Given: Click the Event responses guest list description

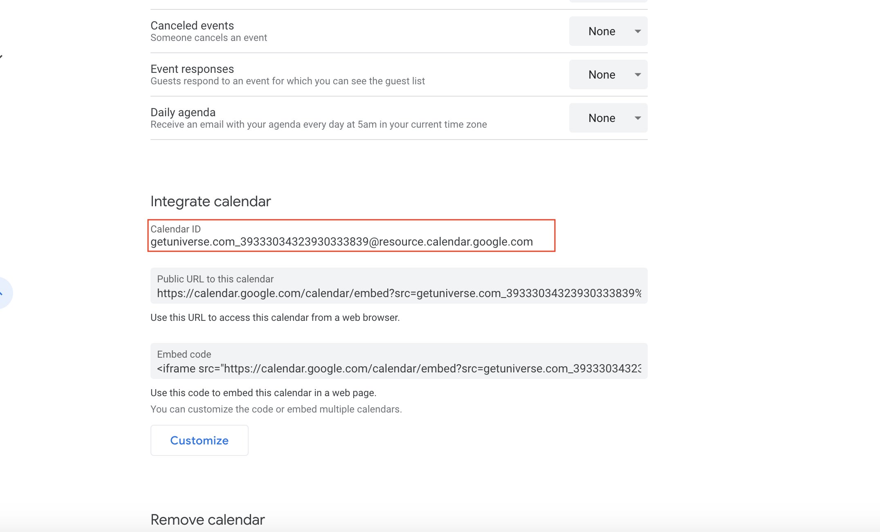Looking at the screenshot, I should (287, 81).
